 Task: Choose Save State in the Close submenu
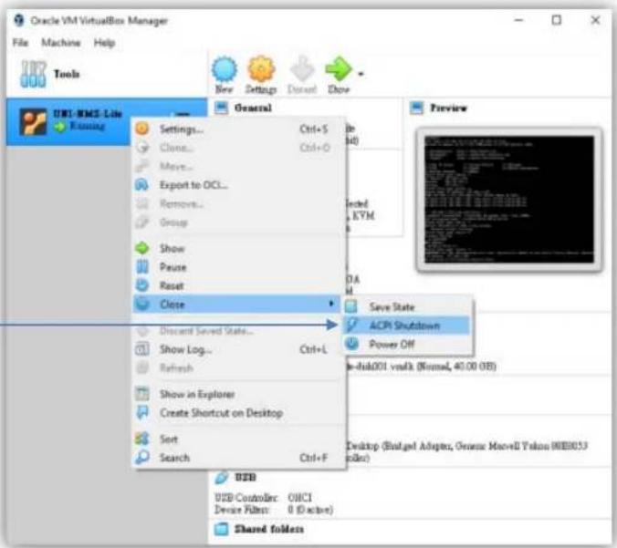[x=408, y=306]
